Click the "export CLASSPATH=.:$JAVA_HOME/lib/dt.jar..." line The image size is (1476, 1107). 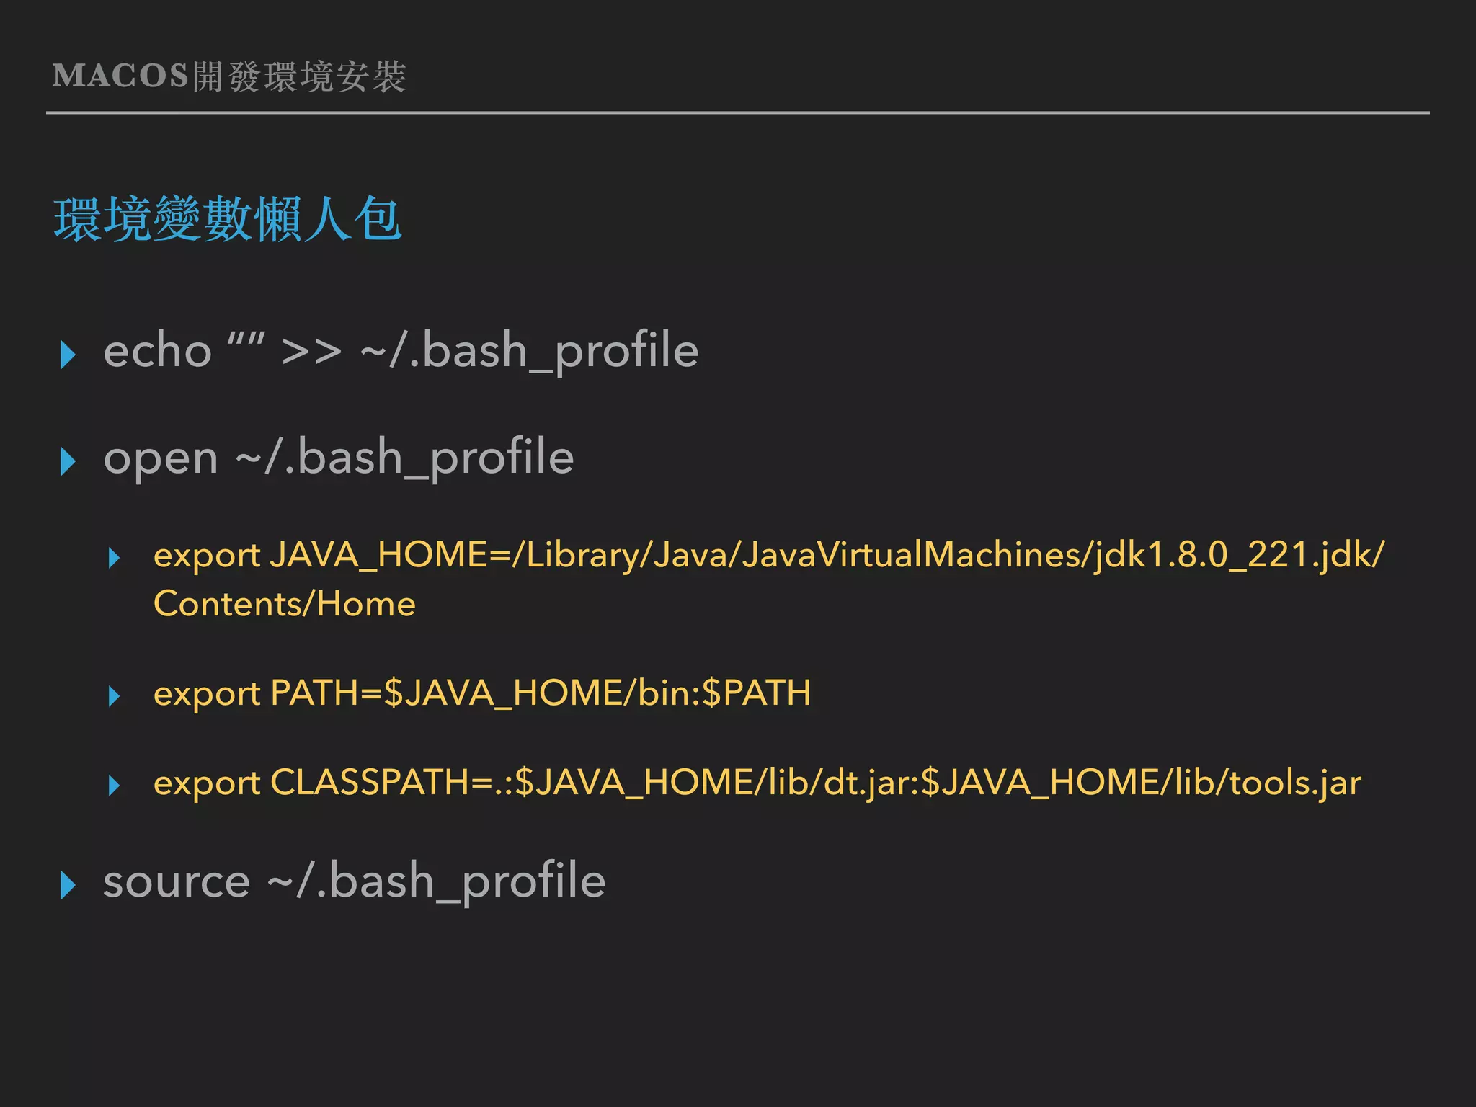757,783
